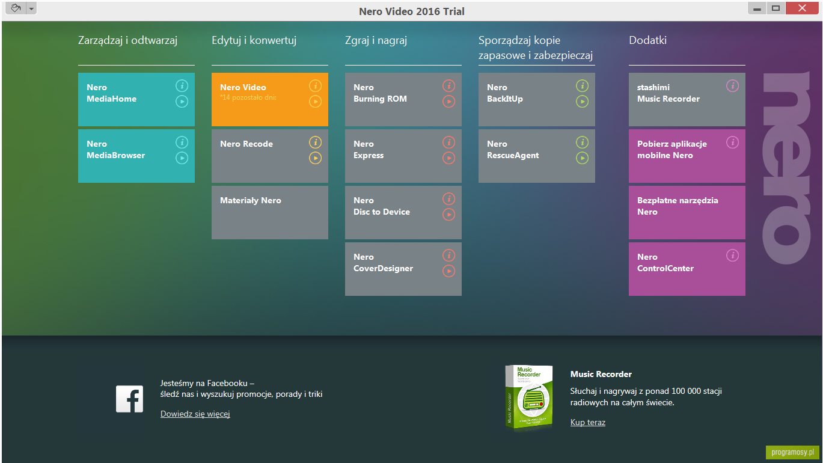823x463 pixels.
Task: Open the Nero Burning ROM tile
Action: pyautogui.click(x=403, y=99)
